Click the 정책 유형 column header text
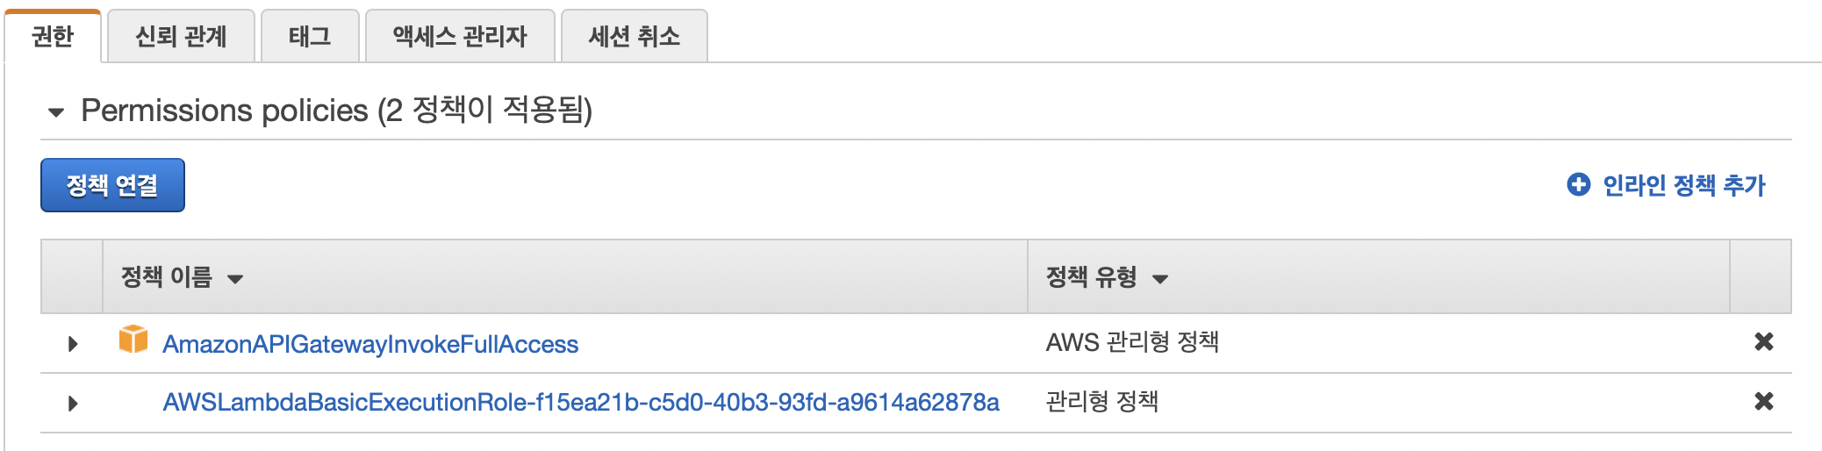Viewport: 1822px width, 451px height. click(x=1091, y=277)
